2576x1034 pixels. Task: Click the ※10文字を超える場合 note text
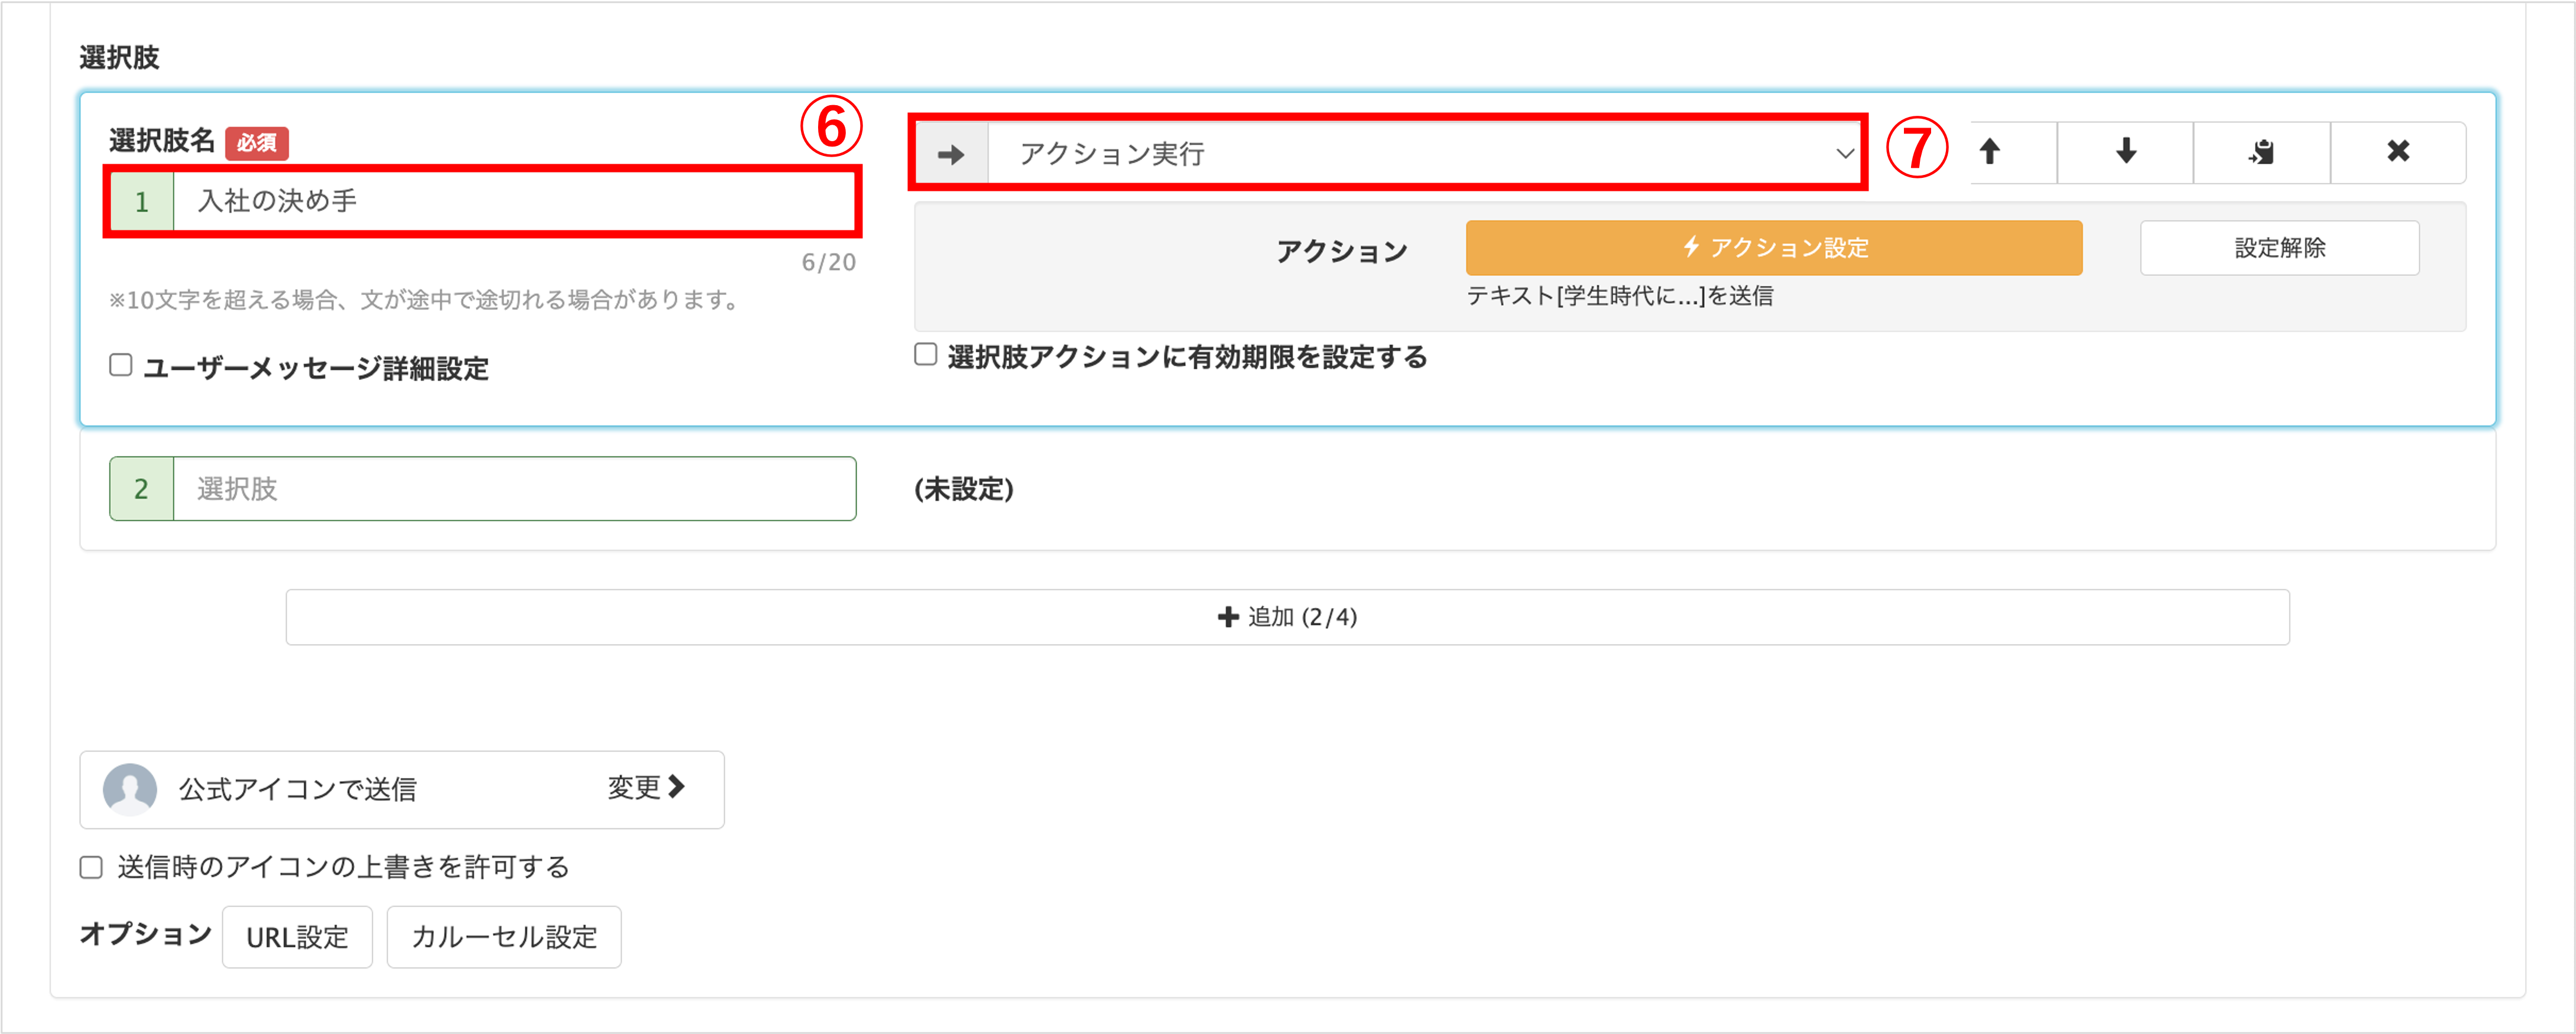(424, 300)
